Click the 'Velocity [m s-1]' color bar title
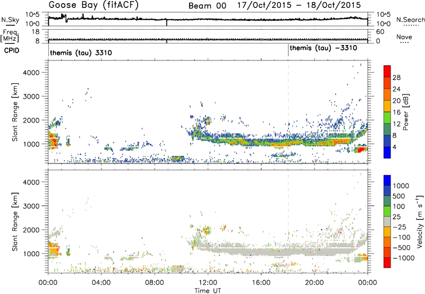This screenshot has height=294, width=425. coord(420,221)
